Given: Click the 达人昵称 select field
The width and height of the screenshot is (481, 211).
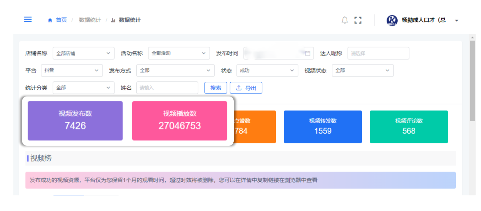Looking at the screenshot, I should click(378, 53).
